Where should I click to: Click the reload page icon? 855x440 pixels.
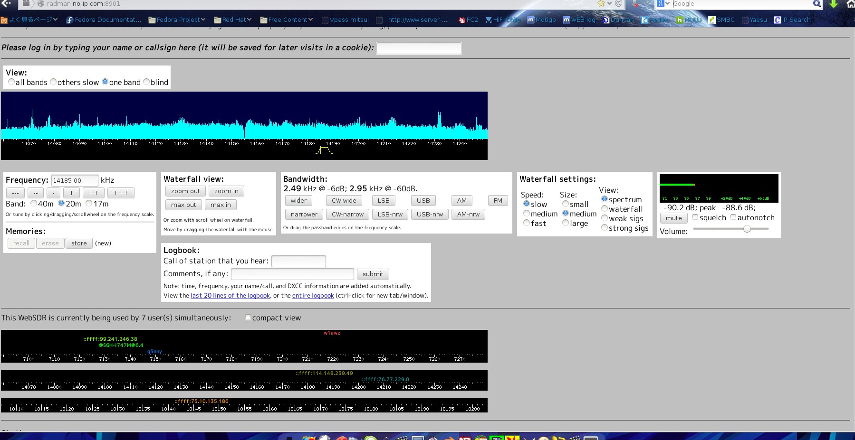pyautogui.click(x=619, y=3)
